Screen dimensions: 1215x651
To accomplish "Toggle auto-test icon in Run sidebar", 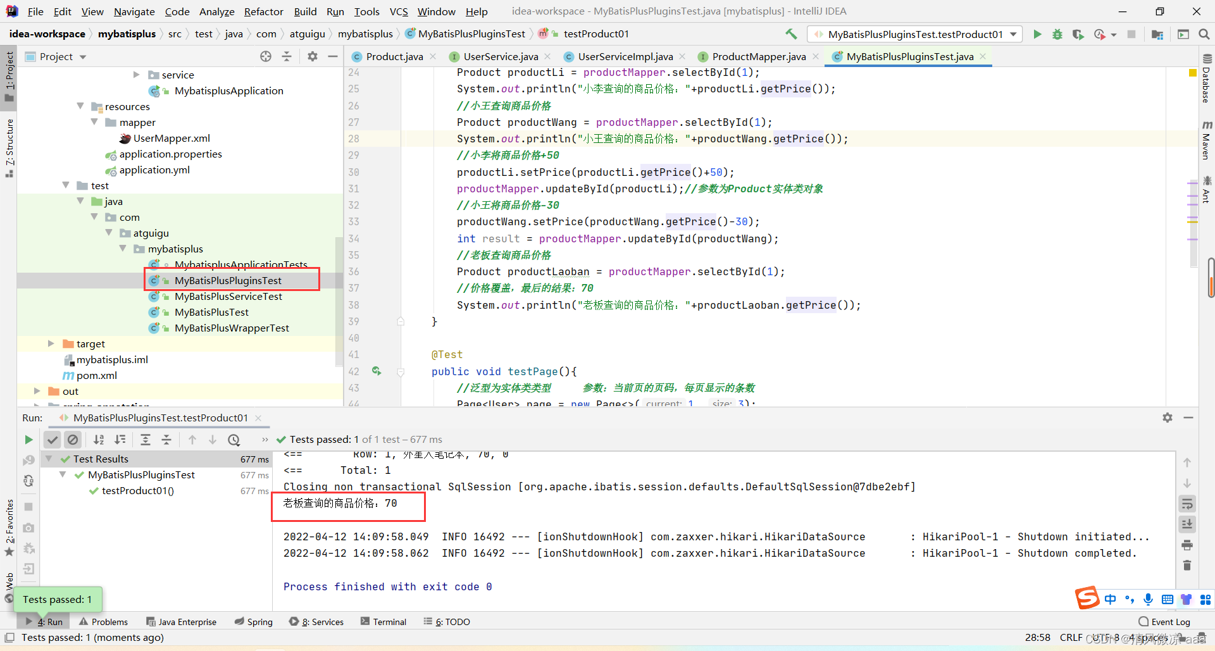I will coord(28,481).
